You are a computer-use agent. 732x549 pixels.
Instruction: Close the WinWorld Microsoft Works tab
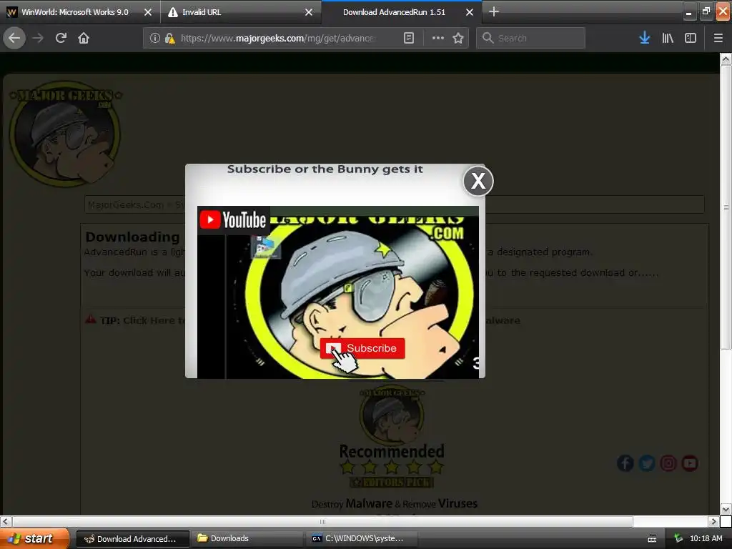tap(148, 12)
